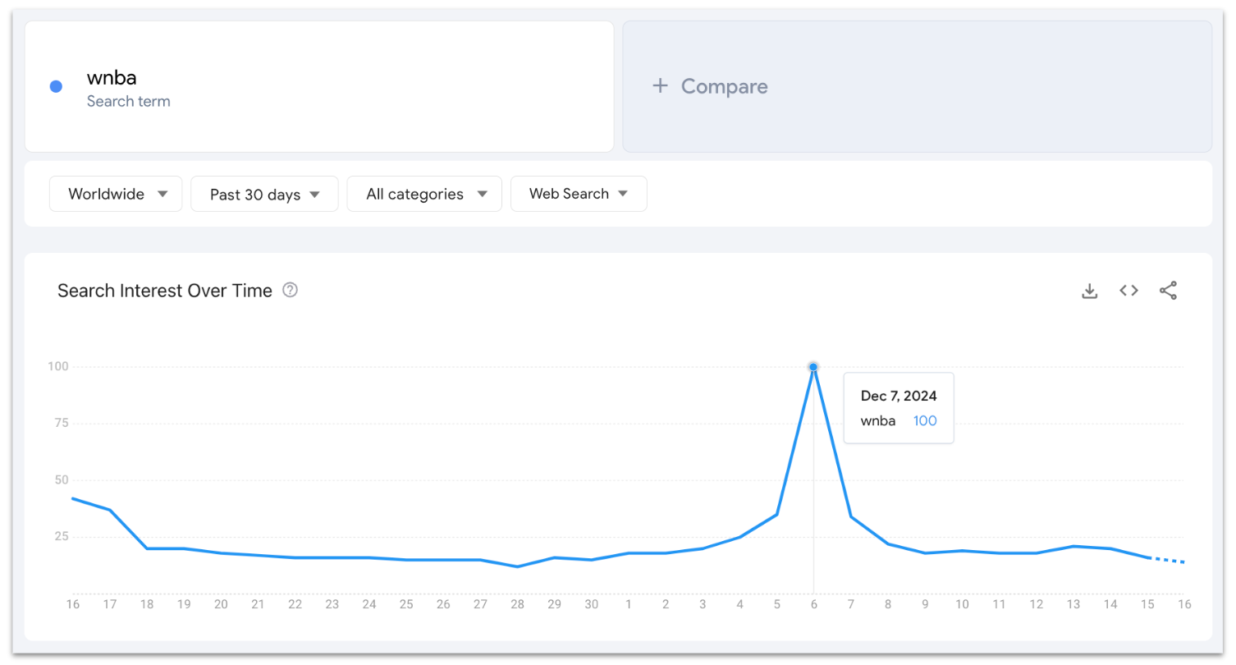Open the Past 30 days dropdown

[x=264, y=194]
